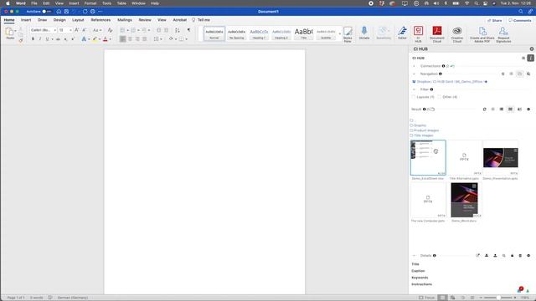536x301 pixels.
Task: Click the Comments button
Action: pyautogui.click(x=520, y=20)
